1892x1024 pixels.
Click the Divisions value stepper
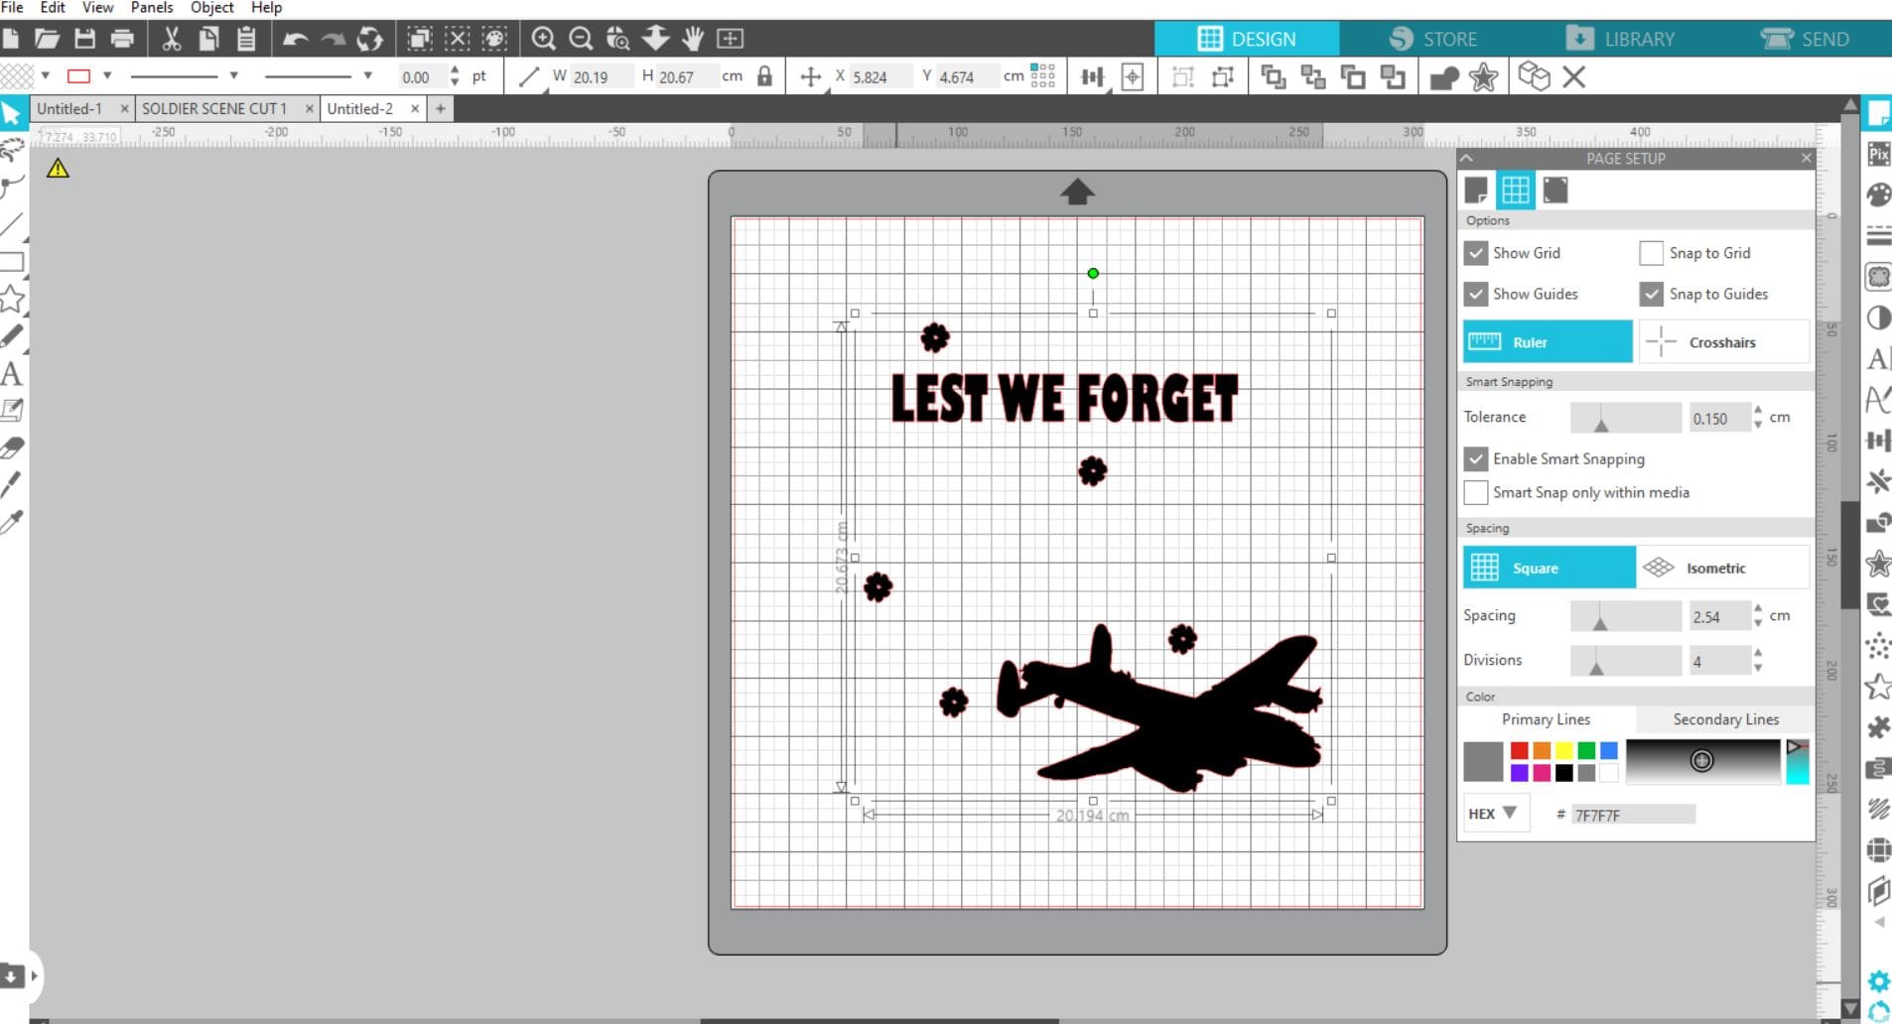1758,660
